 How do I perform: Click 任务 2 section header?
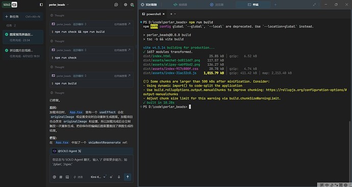(11, 26)
